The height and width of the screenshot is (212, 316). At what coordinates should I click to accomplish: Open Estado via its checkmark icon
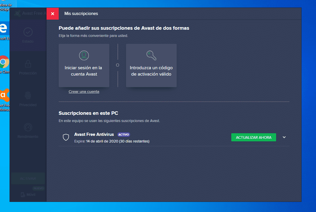pyautogui.click(x=28, y=32)
